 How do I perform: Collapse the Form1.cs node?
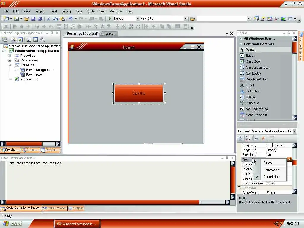click(x=9, y=65)
